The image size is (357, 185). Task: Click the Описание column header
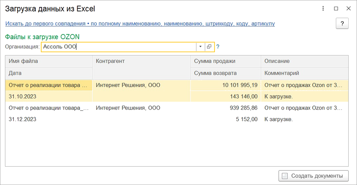point(304,61)
